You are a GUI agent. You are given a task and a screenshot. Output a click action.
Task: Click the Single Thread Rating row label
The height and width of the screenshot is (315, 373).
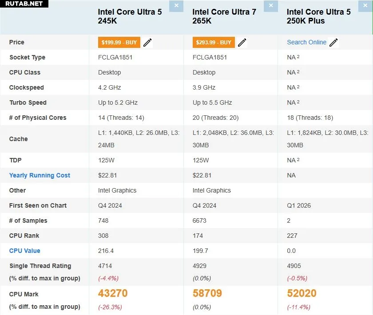pyautogui.click(x=40, y=266)
